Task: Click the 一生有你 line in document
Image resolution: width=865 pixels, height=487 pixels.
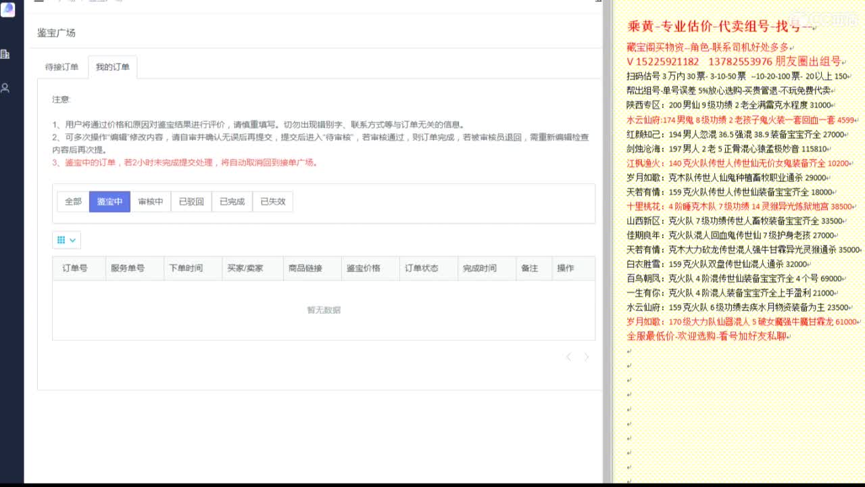Action: point(731,293)
